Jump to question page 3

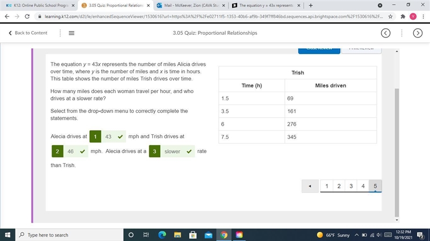point(351,186)
